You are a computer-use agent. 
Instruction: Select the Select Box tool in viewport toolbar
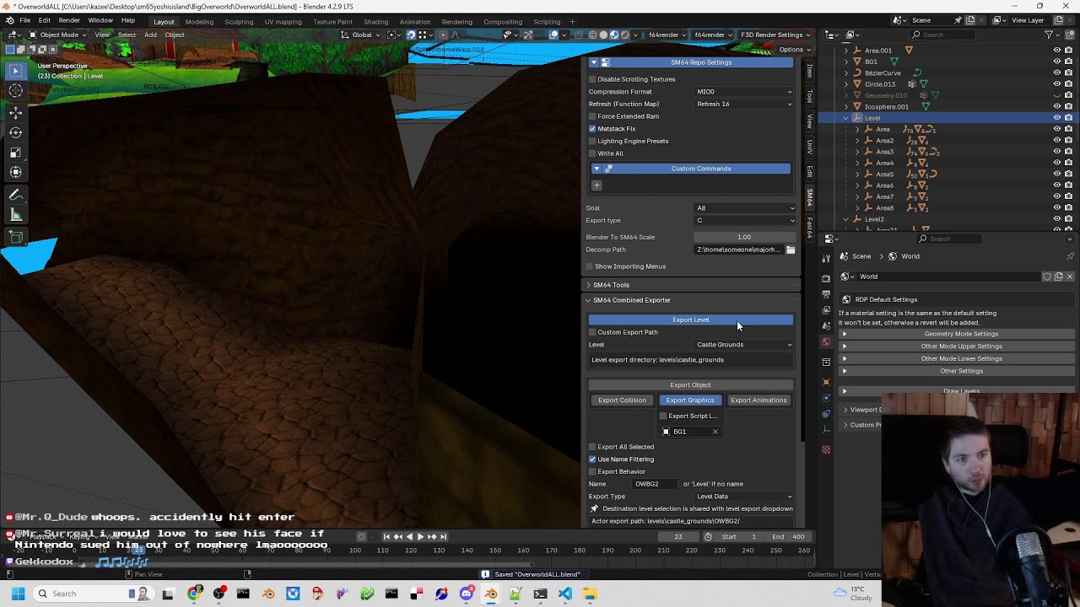pyautogui.click(x=15, y=71)
